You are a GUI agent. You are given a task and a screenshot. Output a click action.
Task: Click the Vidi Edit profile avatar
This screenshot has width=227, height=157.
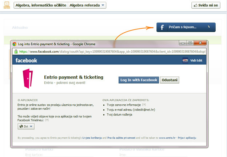(x=185, y=60)
